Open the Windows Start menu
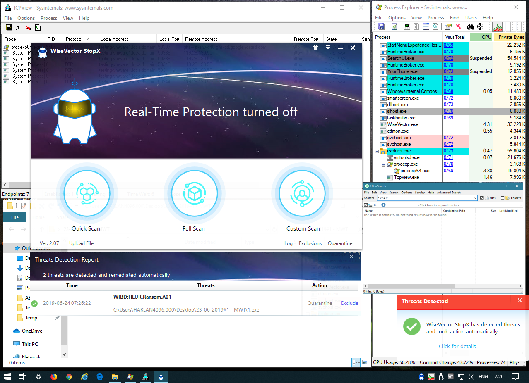This screenshot has width=529, height=383. tap(7, 377)
